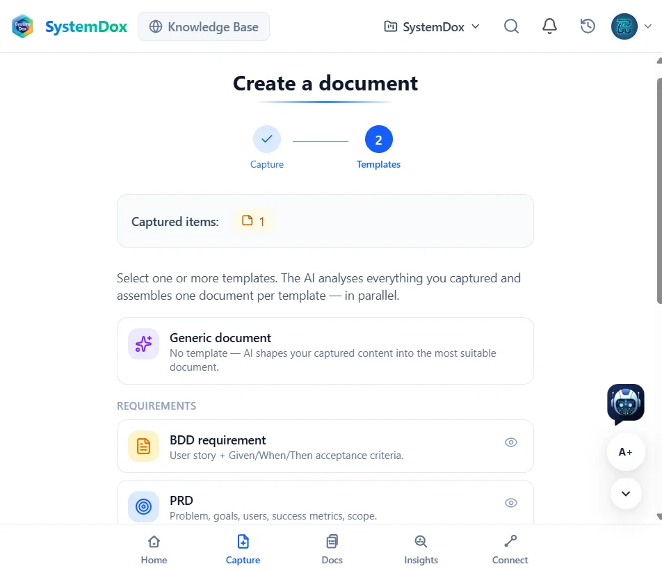Go to Home tab
The width and height of the screenshot is (662, 571).
pos(154,549)
